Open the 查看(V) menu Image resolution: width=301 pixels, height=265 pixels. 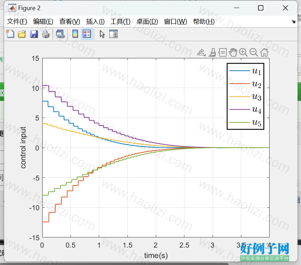[x=70, y=22]
